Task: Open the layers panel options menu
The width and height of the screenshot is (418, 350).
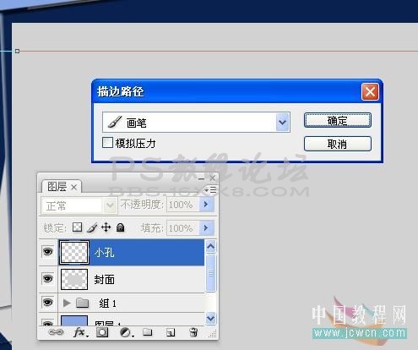Action: click(x=211, y=190)
